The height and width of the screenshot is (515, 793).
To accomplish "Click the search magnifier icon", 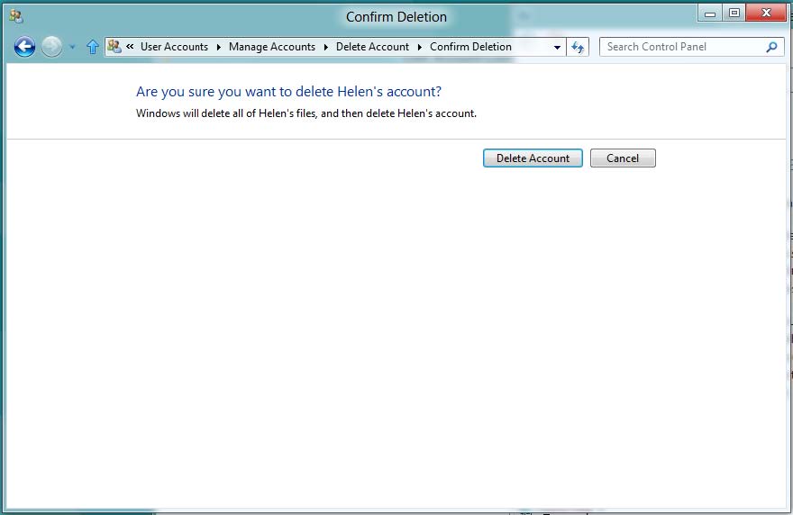I will [771, 47].
